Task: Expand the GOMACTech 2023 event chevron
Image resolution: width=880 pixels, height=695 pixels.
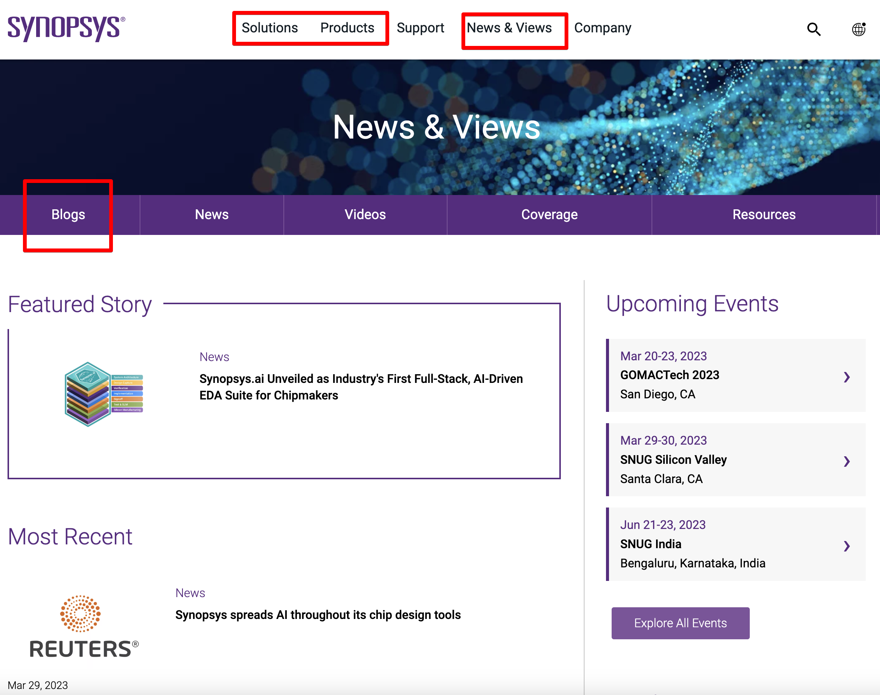Action: tap(847, 377)
